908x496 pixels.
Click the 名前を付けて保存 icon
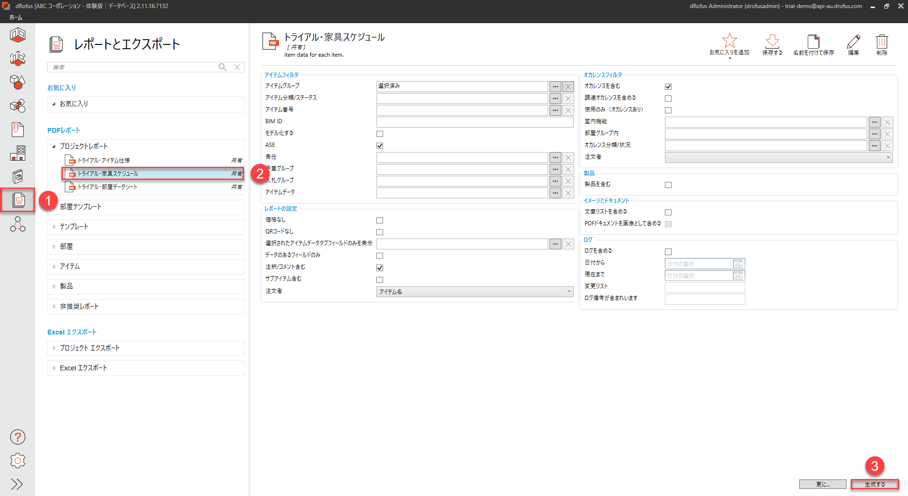(x=813, y=41)
